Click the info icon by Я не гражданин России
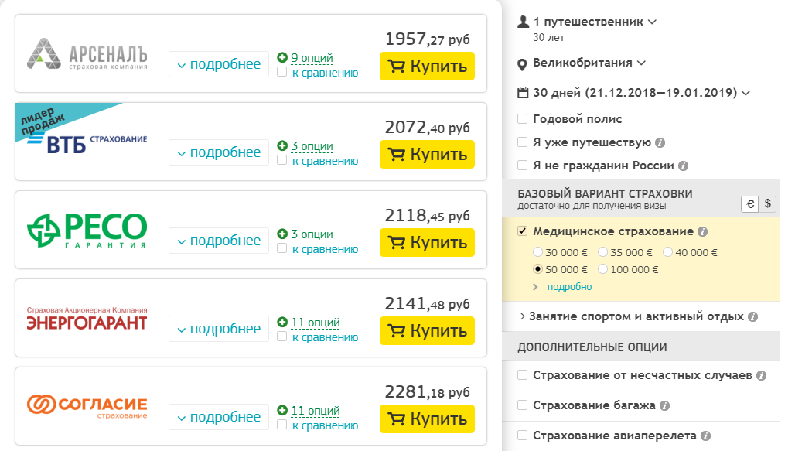This screenshot has height=451, width=795. click(683, 166)
